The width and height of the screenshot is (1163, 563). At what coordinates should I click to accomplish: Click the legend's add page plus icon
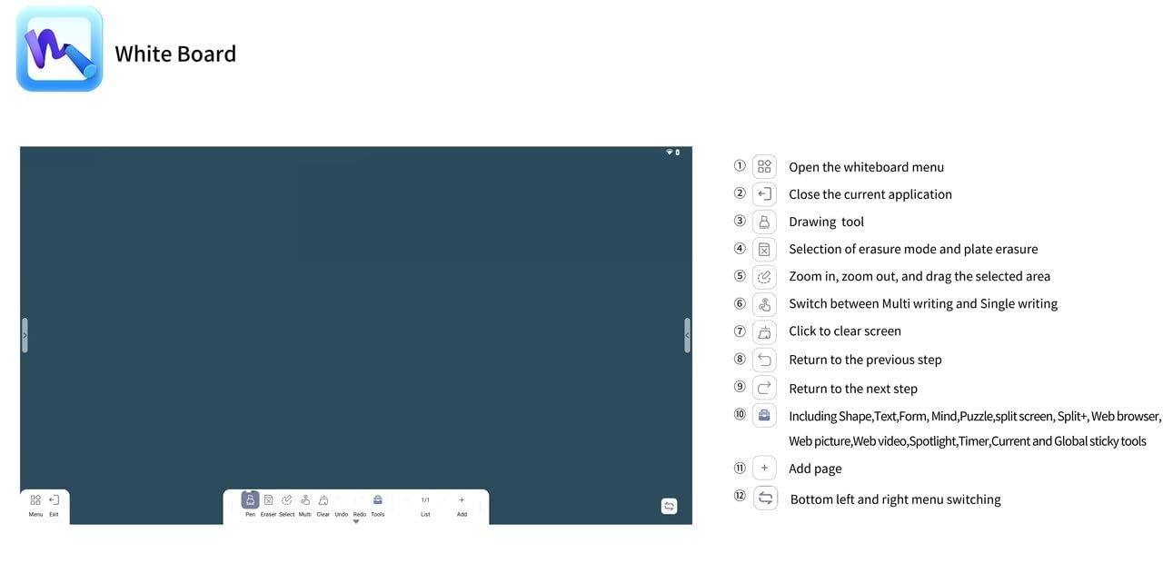[x=764, y=468]
